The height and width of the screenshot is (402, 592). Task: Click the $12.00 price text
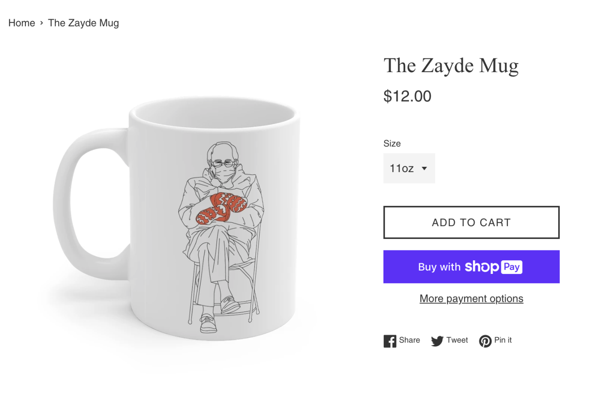coord(407,96)
